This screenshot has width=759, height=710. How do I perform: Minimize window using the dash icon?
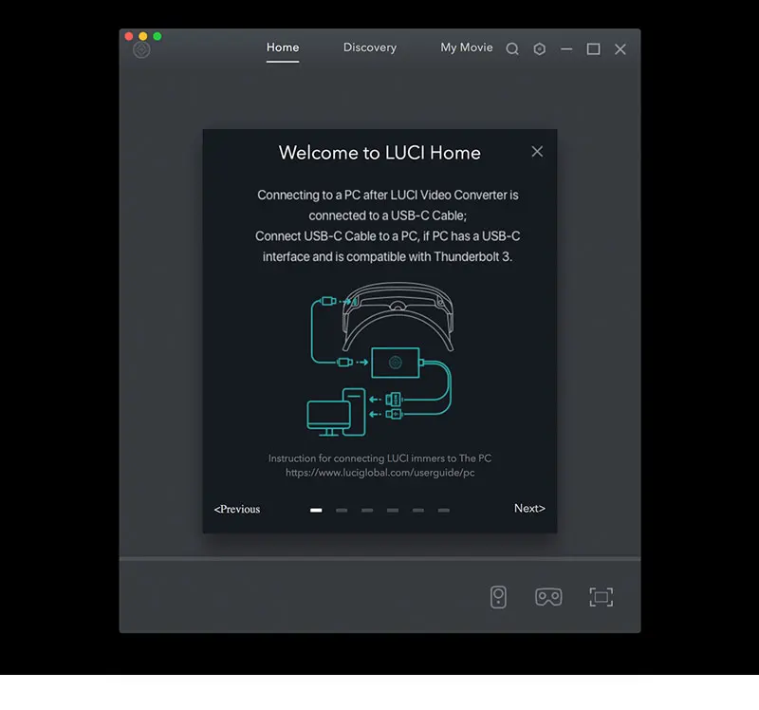click(566, 49)
